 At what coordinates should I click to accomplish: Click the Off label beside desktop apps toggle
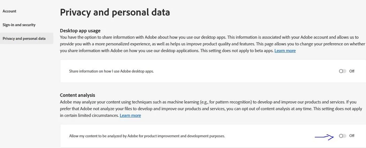(x=352, y=71)
